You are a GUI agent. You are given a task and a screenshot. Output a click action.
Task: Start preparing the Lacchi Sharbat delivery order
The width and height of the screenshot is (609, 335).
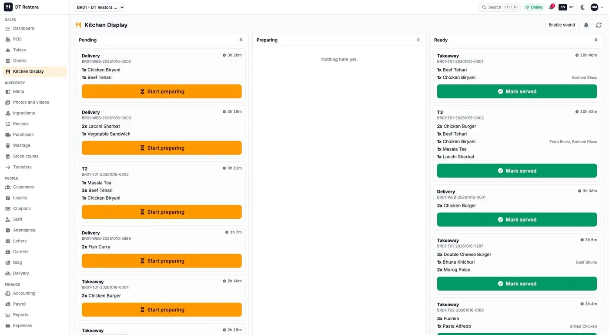point(162,148)
